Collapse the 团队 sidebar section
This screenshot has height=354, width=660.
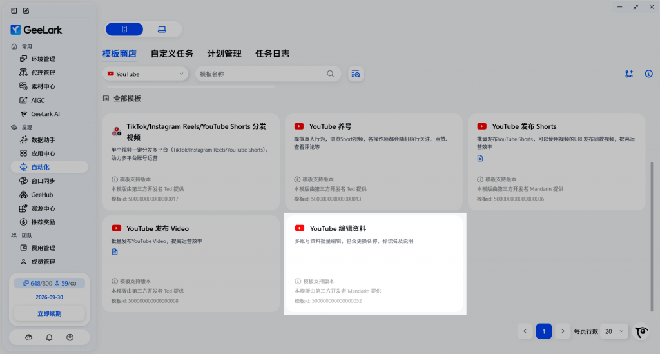(x=27, y=236)
